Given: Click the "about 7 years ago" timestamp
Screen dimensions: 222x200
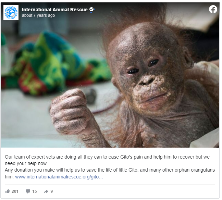Looking at the screenshot, I should (38, 15).
